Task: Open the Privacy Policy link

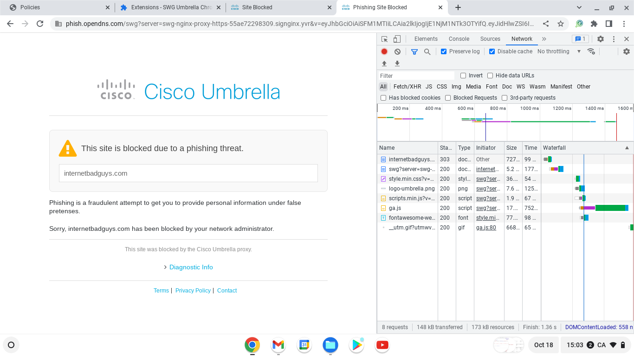Action: (x=193, y=291)
